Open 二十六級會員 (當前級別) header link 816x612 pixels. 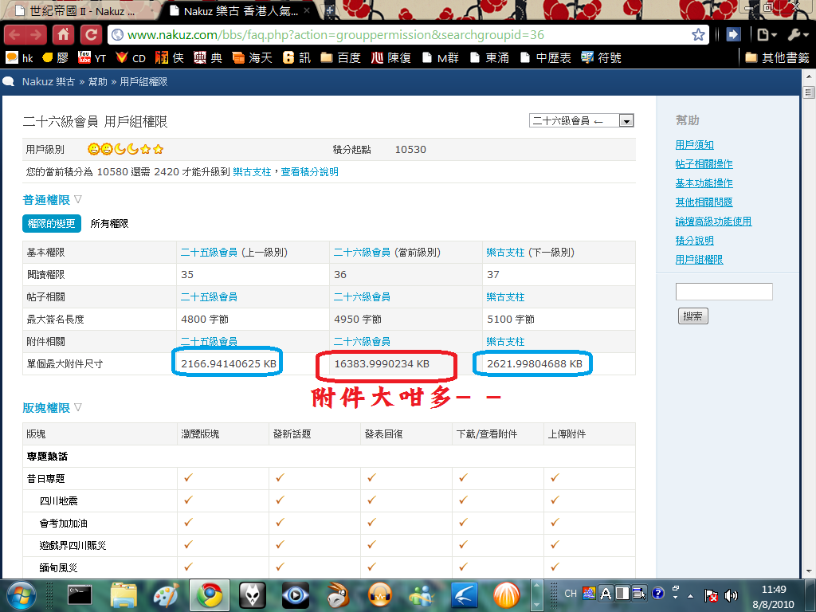[362, 253]
